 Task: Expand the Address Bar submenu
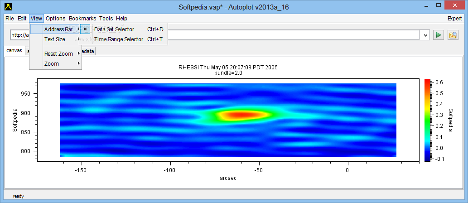pos(56,29)
